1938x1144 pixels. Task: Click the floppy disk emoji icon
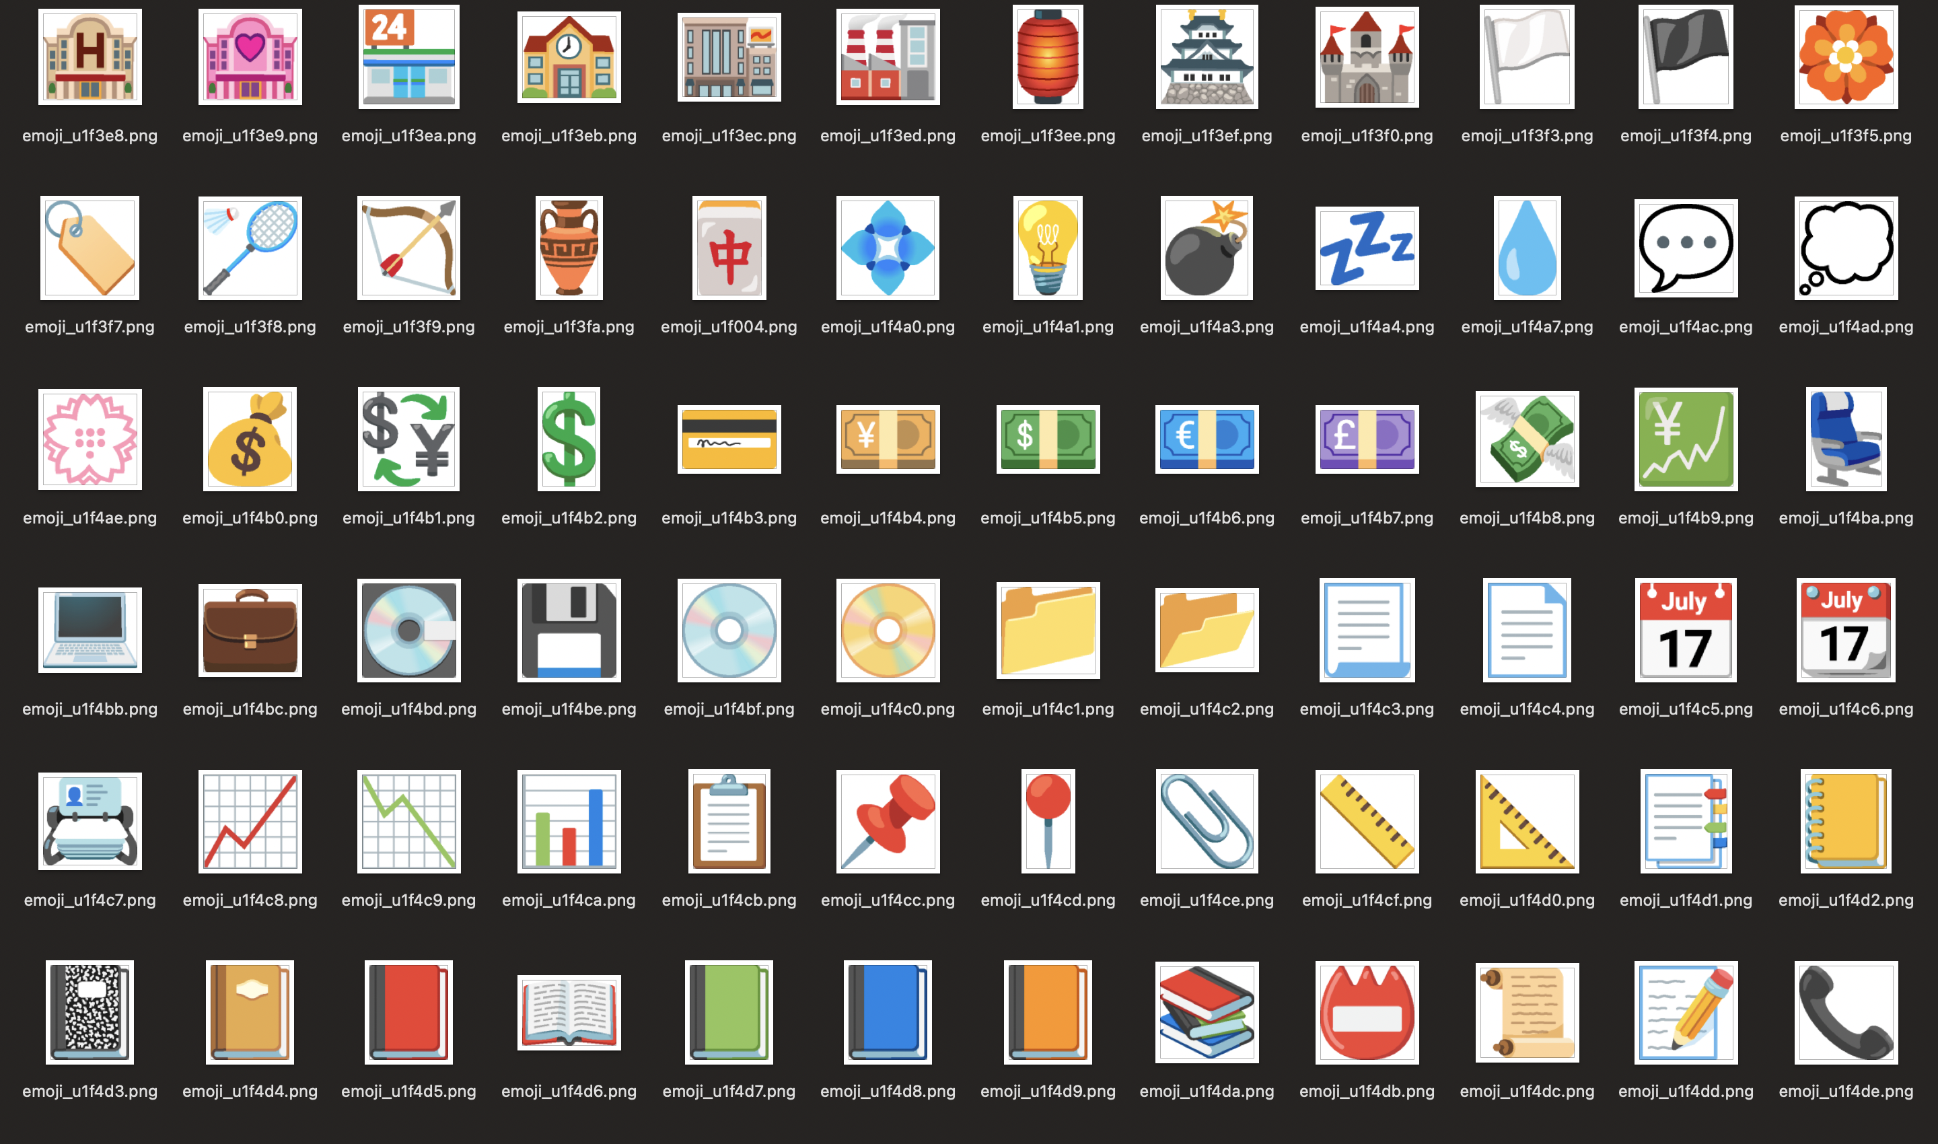569,631
